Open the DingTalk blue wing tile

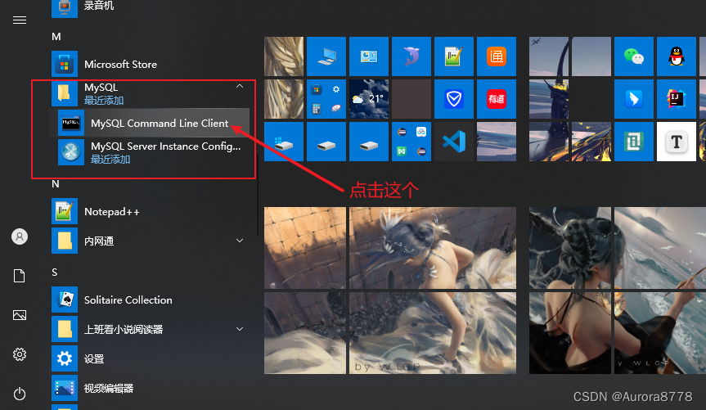[x=634, y=99]
